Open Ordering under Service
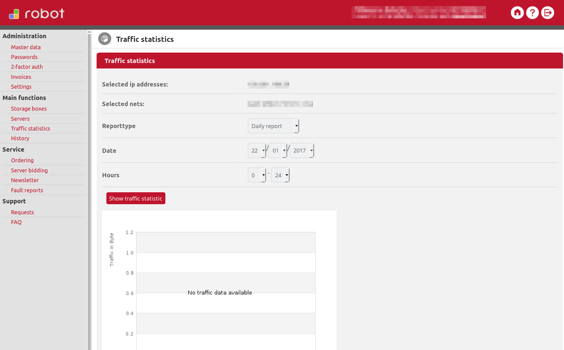Viewport: 564px width, 350px height. [x=22, y=160]
